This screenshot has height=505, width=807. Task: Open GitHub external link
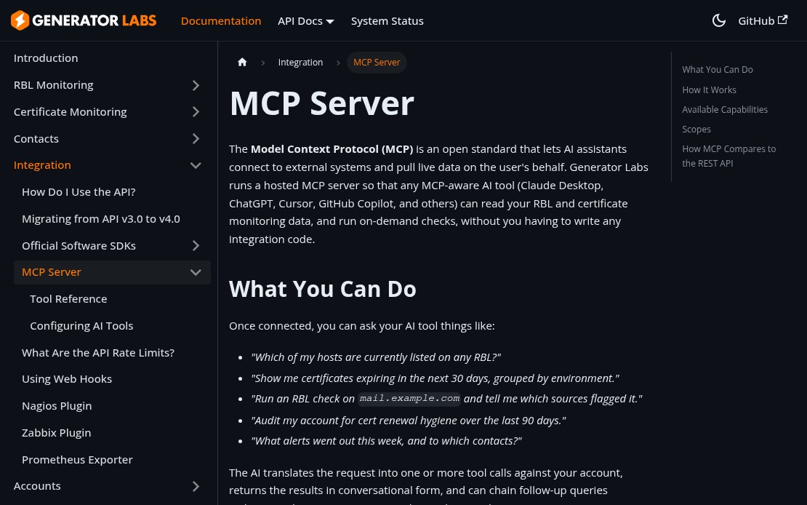(762, 20)
